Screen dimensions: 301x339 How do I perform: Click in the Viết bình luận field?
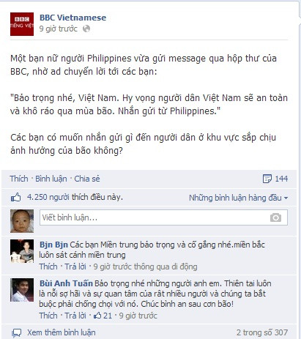pos(163,217)
